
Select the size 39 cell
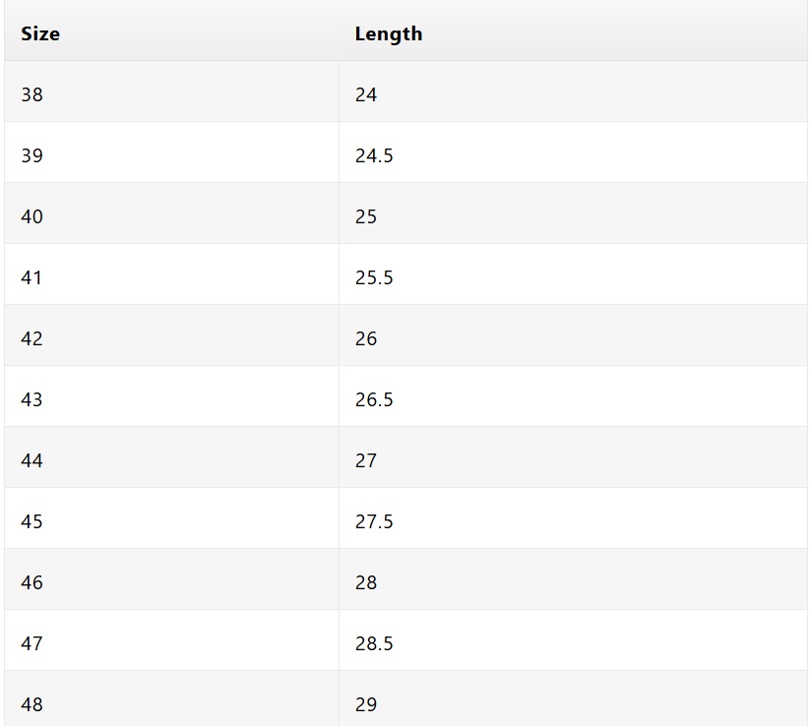pos(32,155)
